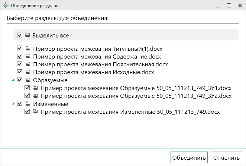Click the document icon beside Пояснительная.docx

(27, 64)
